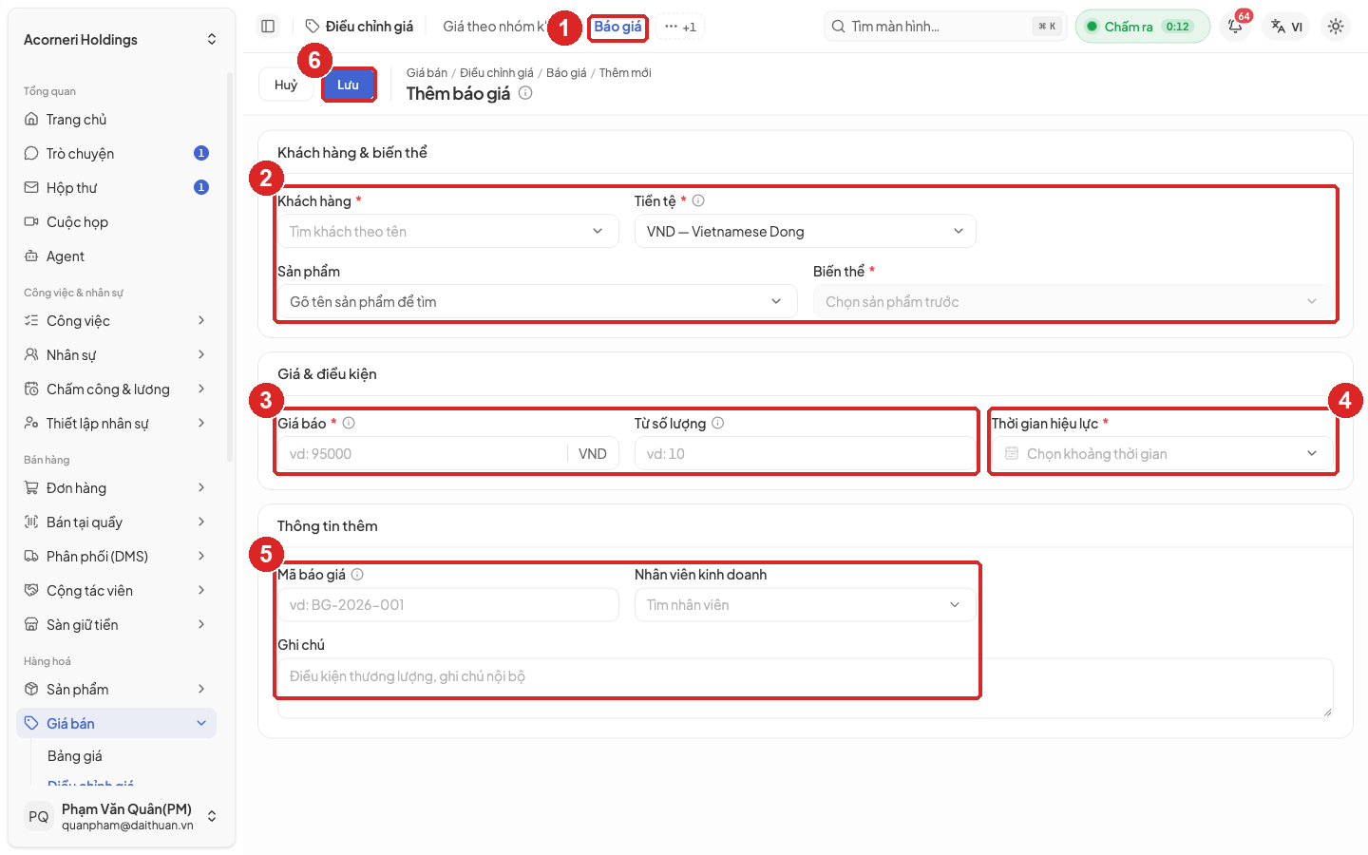Click info icon beside Mã báo giá

coord(357,574)
